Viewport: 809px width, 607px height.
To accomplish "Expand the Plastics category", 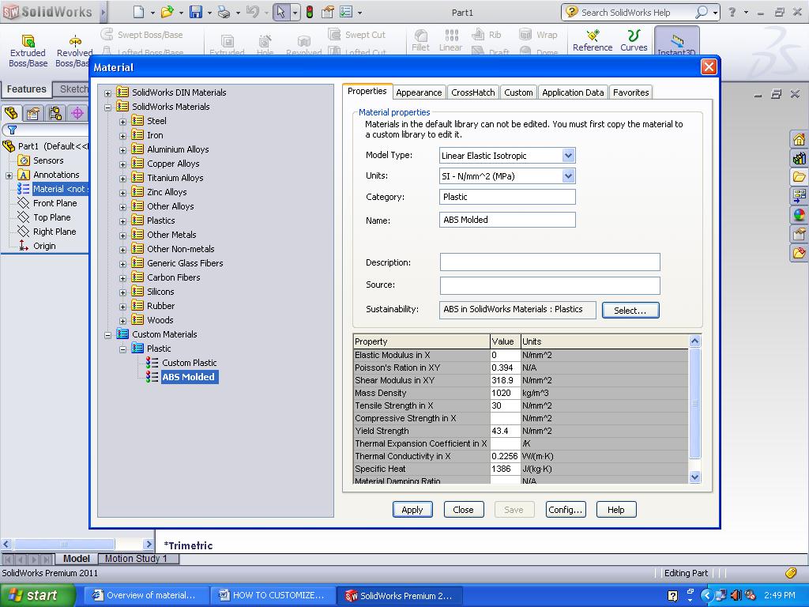I will tap(122, 221).
